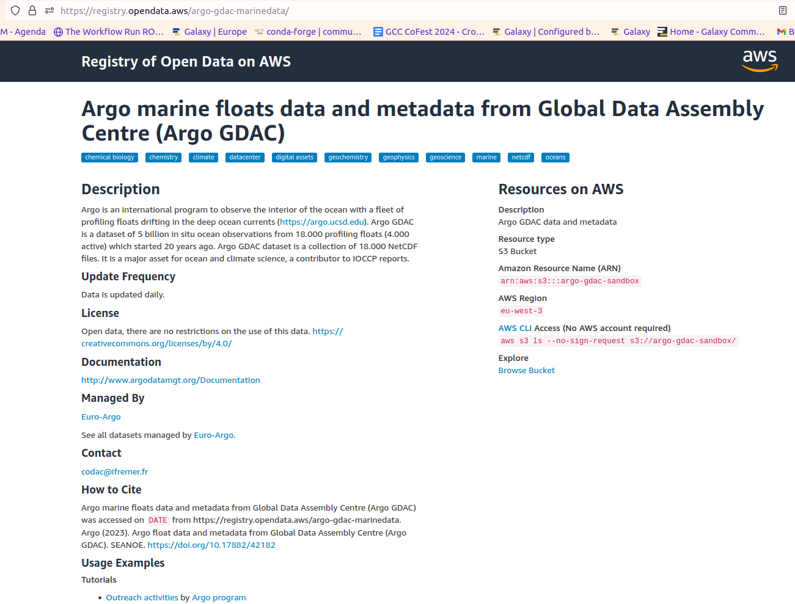Open Galaxy | Configured bookmark
This screenshot has height=604, width=795.
coord(546,32)
